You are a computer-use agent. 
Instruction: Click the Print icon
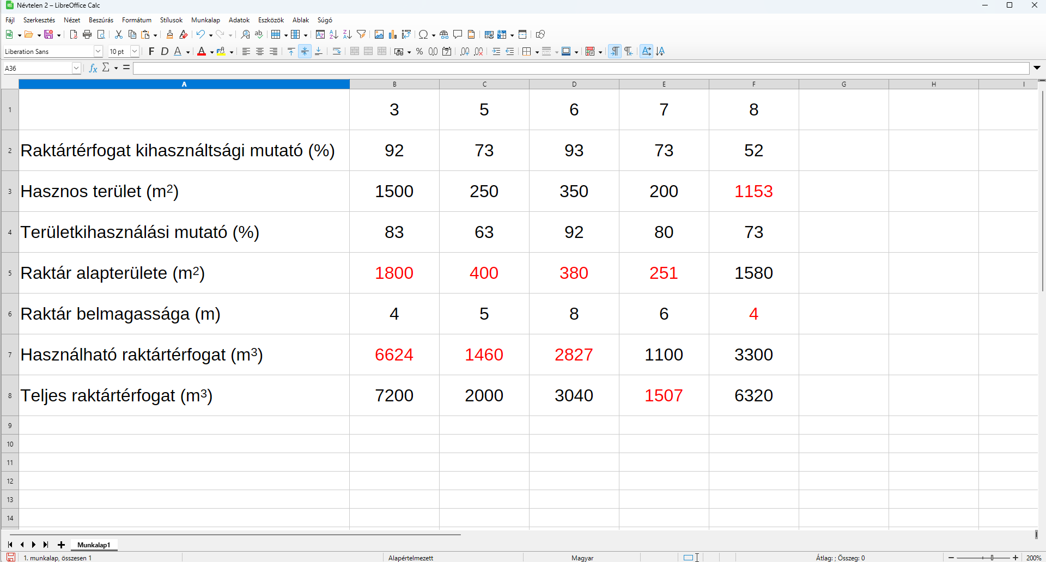[87, 35]
